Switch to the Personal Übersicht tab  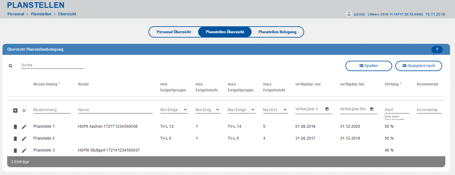click(x=174, y=32)
